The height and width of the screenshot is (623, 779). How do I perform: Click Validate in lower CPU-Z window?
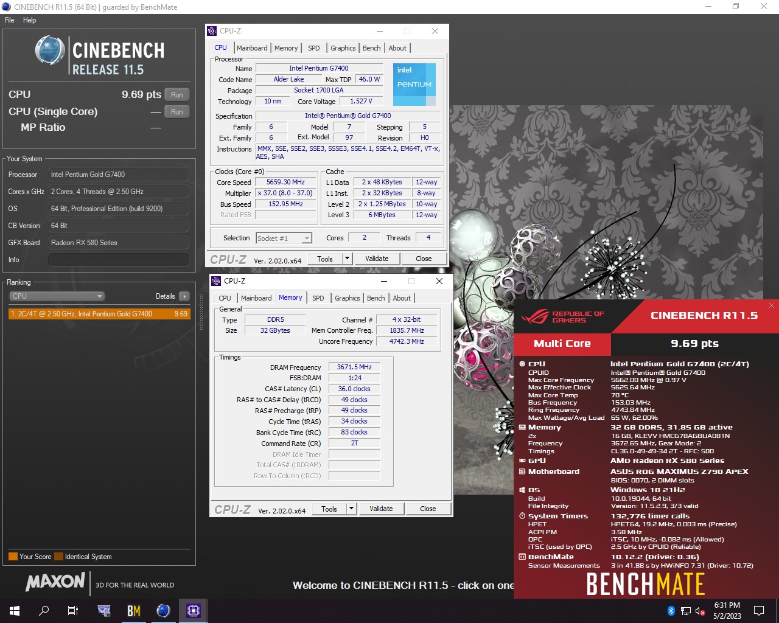click(x=381, y=509)
